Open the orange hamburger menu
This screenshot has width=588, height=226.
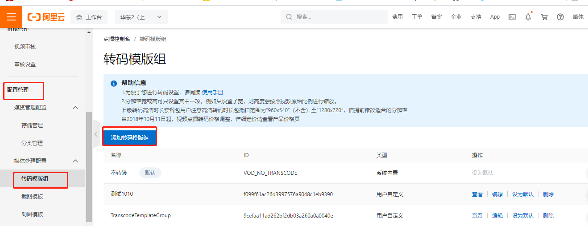point(11,17)
